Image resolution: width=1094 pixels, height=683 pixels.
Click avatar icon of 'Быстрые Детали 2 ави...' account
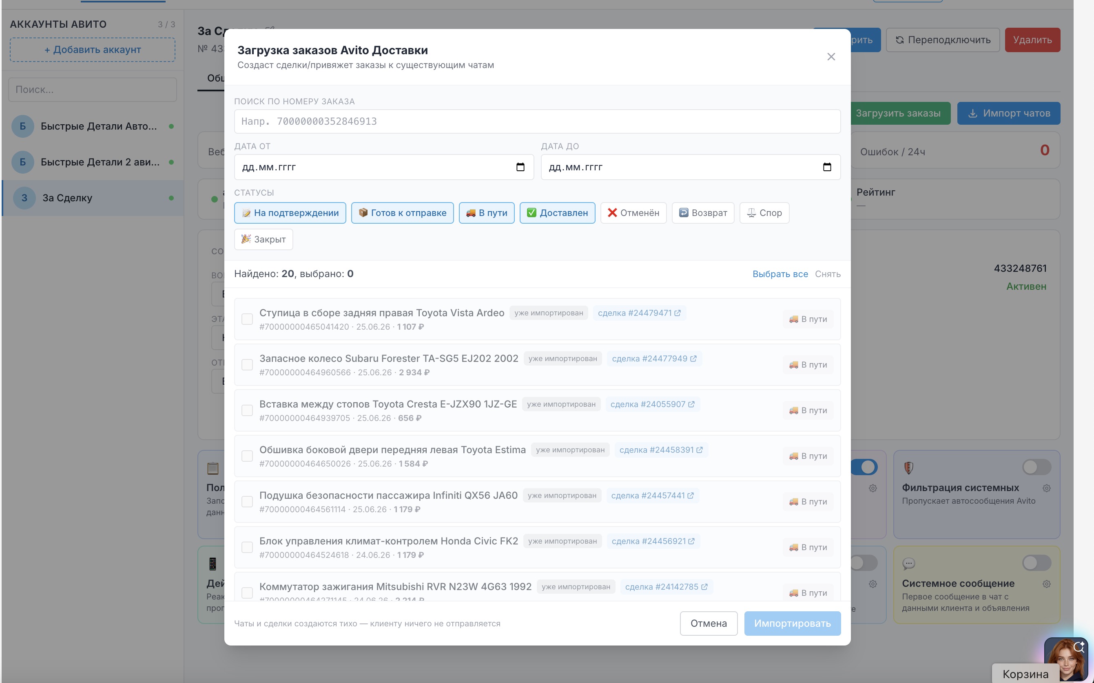click(x=22, y=162)
